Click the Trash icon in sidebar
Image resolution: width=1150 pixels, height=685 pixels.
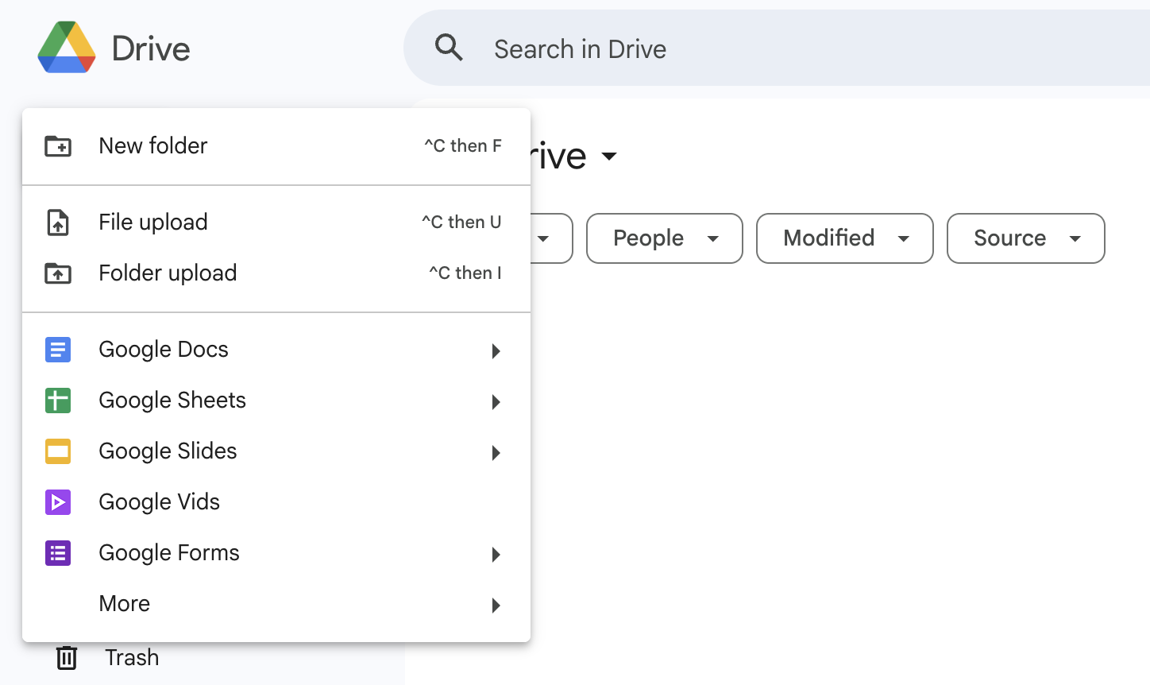(67, 657)
